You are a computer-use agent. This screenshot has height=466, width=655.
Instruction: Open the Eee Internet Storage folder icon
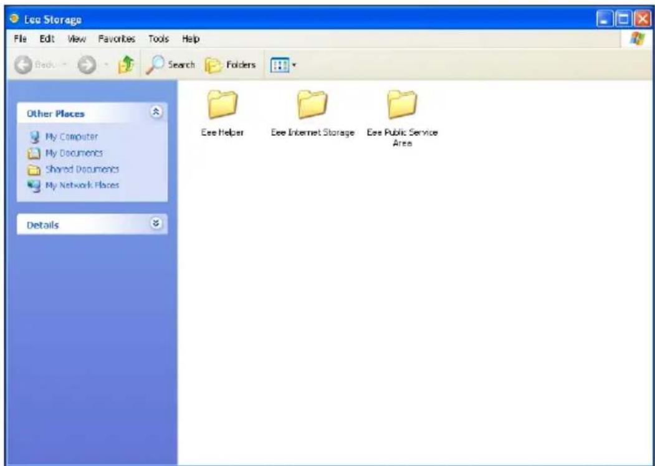312,105
